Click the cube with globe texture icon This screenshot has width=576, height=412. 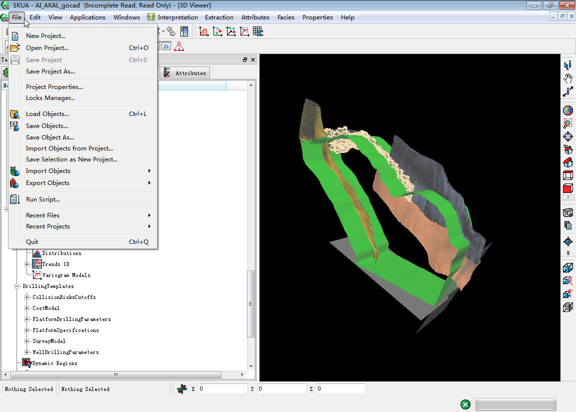[x=568, y=307]
